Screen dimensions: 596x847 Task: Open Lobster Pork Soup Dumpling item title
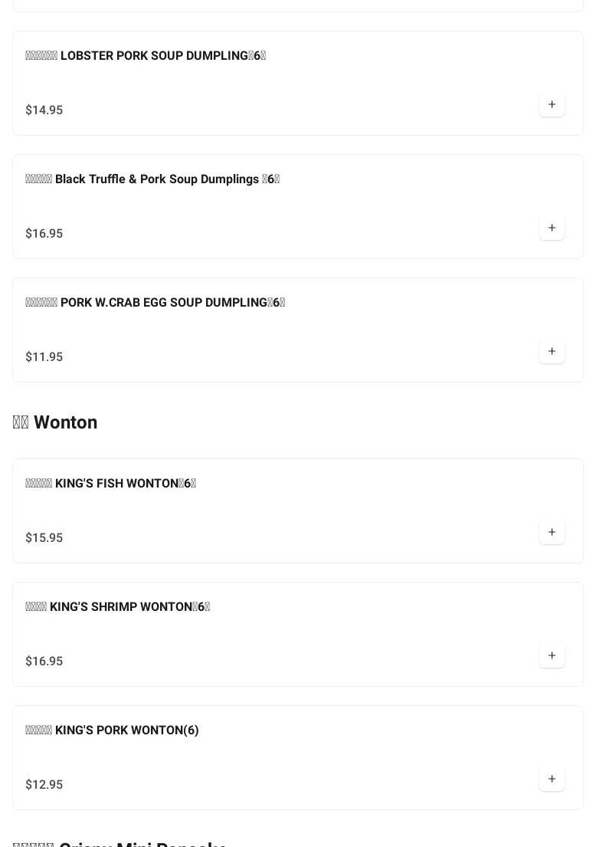tap(146, 56)
